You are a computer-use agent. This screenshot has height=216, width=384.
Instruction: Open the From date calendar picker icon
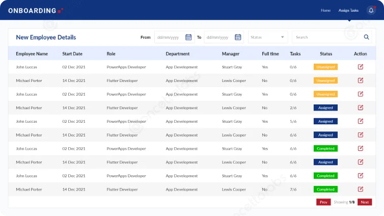pyautogui.click(x=188, y=37)
